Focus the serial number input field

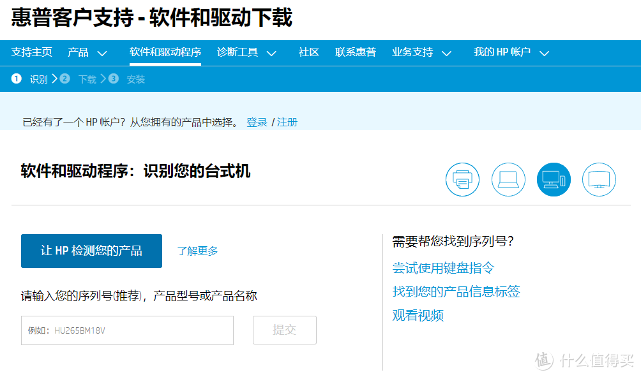pos(127,330)
